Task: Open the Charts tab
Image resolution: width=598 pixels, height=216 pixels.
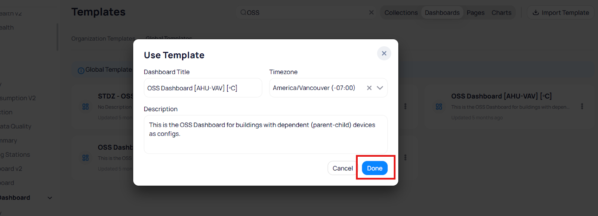Action: pos(501,13)
